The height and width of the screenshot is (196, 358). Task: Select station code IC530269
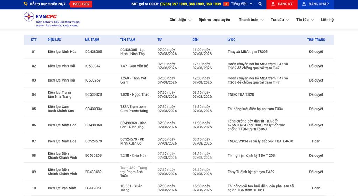pyautogui.click(x=93, y=80)
